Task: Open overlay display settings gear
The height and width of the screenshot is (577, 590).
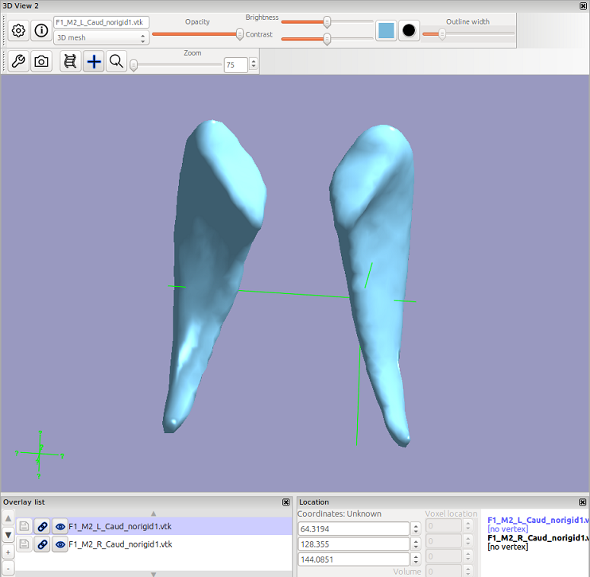Action: (x=18, y=30)
